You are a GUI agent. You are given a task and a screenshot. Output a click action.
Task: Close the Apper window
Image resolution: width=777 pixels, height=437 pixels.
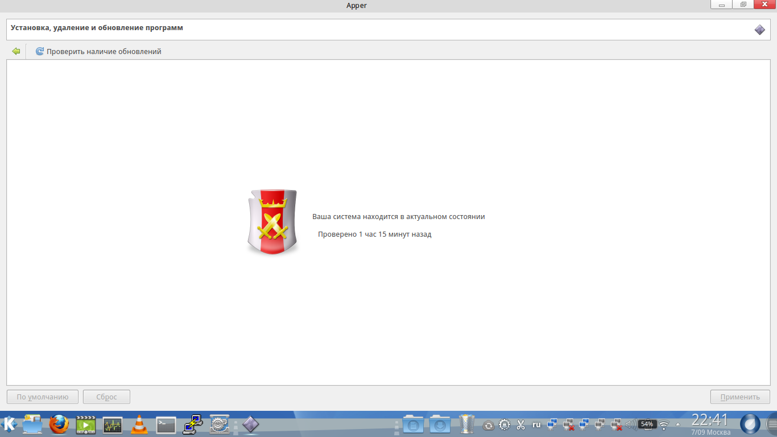point(764,5)
